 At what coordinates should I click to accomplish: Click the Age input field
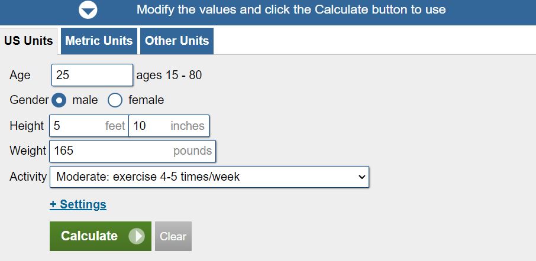coord(92,76)
